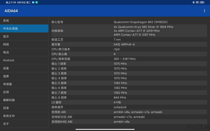This screenshot has width=210, height=131.
Task: Select the CPU 修订版本 r1p0 row
Action: click(x=129, y=49)
